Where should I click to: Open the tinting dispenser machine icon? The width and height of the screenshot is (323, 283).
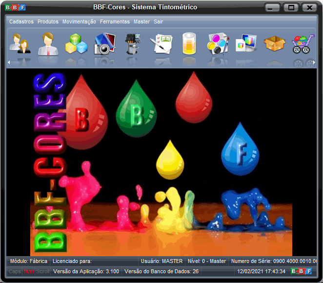(133, 44)
